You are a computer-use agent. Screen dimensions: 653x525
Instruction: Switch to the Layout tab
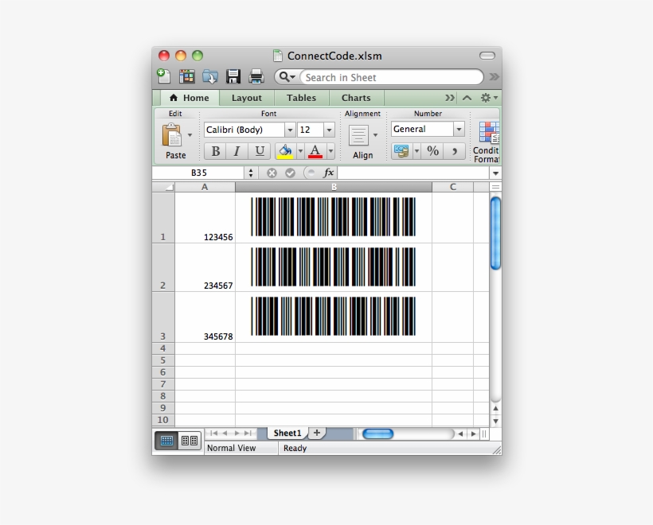pos(247,98)
